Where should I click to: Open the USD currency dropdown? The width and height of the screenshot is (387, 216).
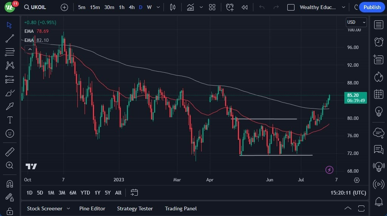[356, 22]
